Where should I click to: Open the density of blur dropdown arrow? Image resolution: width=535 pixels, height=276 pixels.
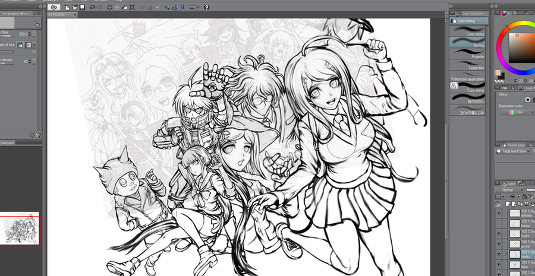[x=34, y=45]
